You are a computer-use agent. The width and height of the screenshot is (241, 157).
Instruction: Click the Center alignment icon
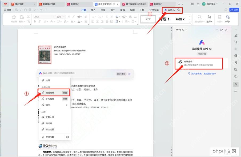click(97, 21)
